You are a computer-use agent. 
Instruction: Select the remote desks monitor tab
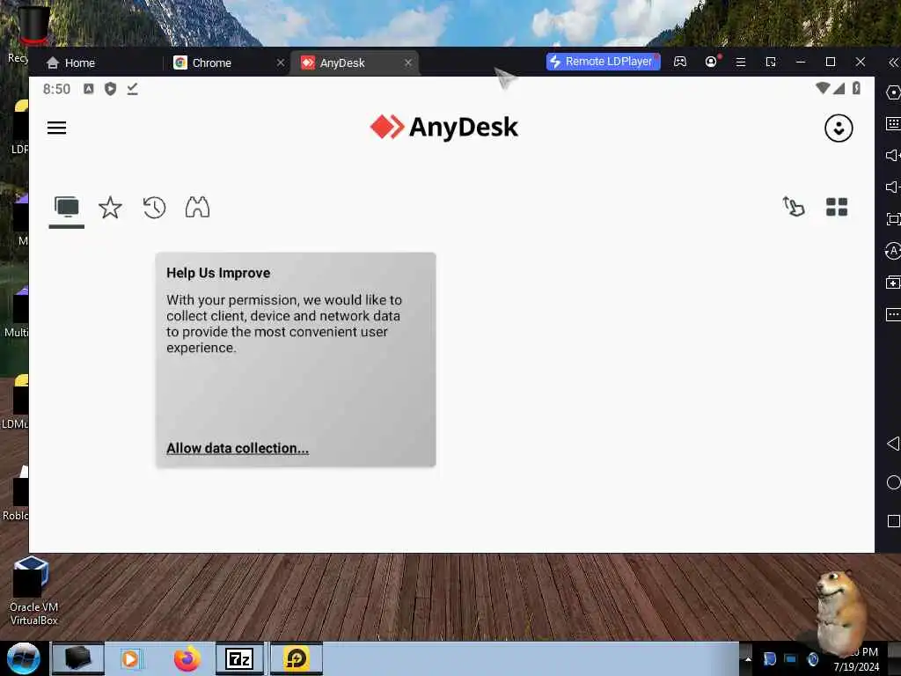(67, 208)
